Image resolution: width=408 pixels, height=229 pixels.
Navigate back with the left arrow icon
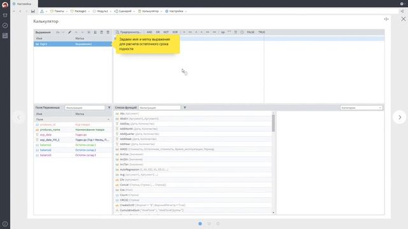pos(20,11)
